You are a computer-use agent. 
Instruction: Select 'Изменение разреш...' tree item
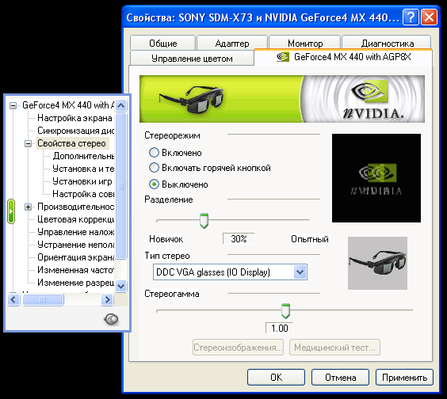[x=75, y=283]
